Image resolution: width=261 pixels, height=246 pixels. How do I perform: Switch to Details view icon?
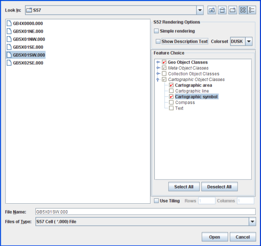(x=252, y=10)
